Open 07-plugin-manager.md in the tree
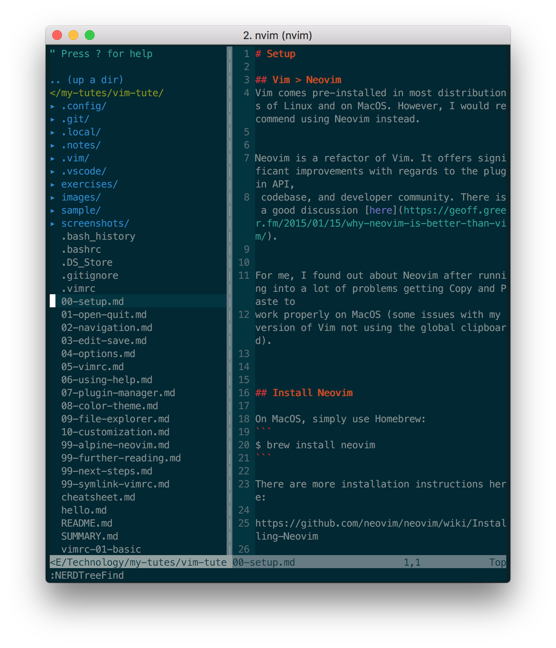The height and width of the screenshot is (648, 556). coord(118,393)
